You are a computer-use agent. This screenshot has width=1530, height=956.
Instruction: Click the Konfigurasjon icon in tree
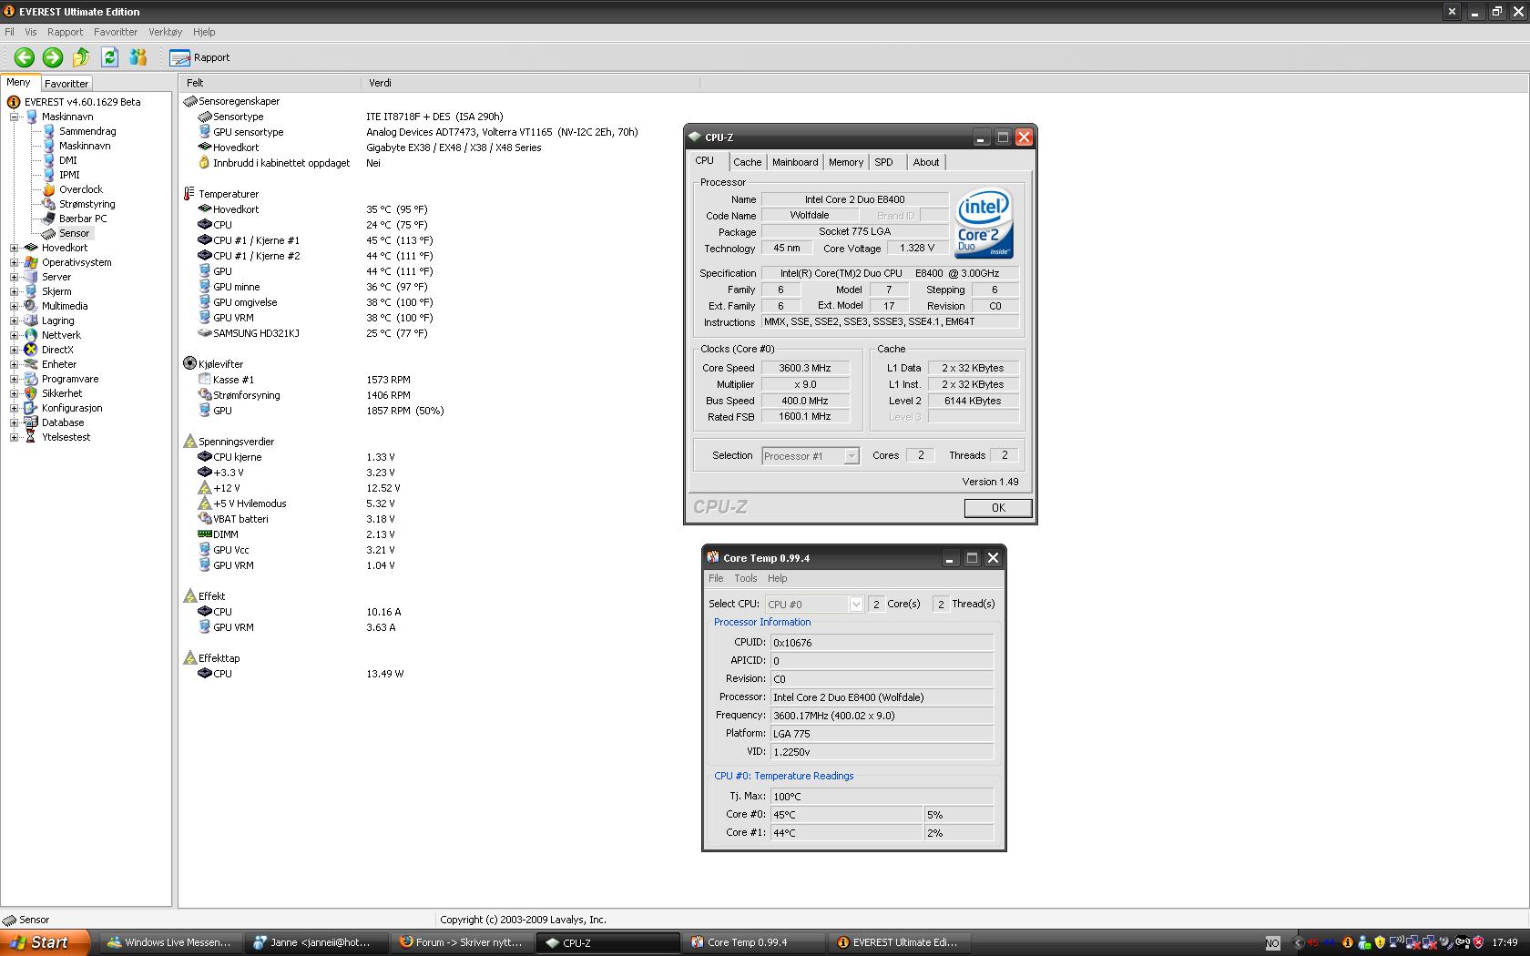point(31,408)
